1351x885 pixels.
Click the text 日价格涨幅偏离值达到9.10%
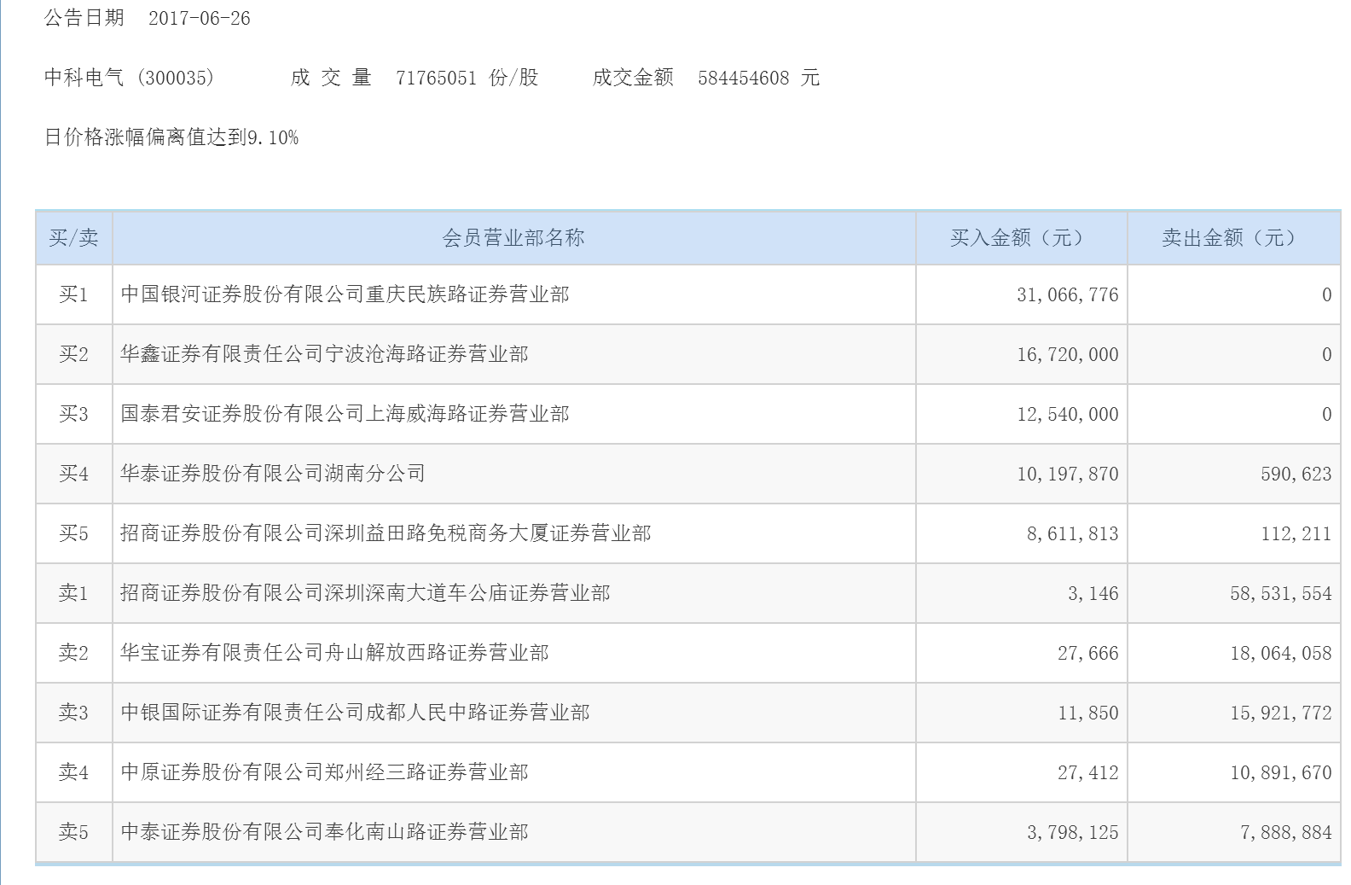[171, 137]
